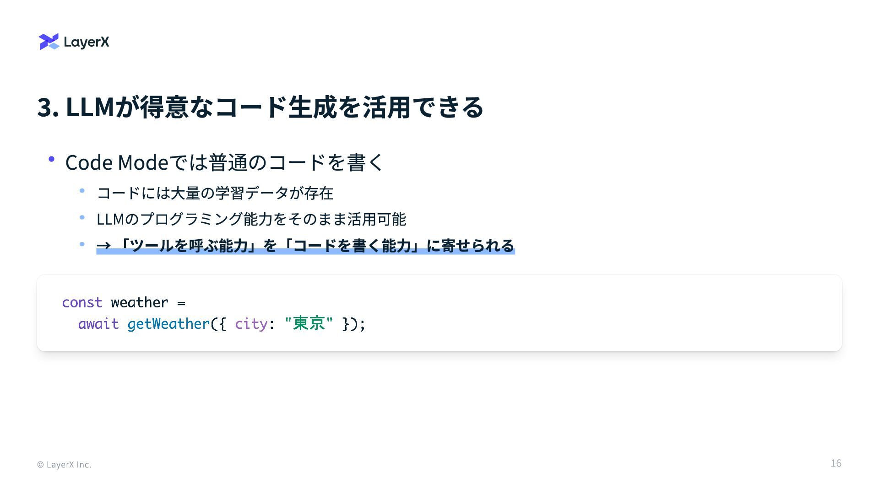The image size is (879, 494).
Task: Click the getWeather function name
Action: point(168,324)
